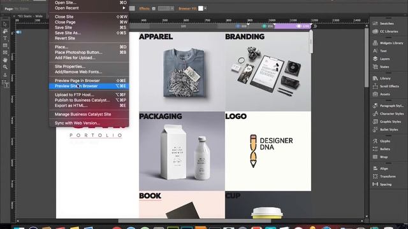The width and height of the screenshot is (408, 229).
Task: Click the orange Browser Fill label
Action: (x=187, y=8)
